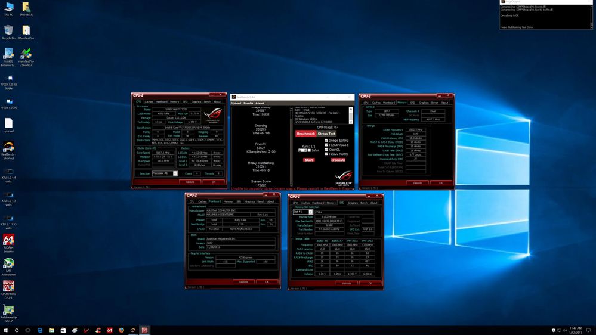Select the cpuz.cvf file icon
Screen dimensions: 596x335
coord(8,125)
